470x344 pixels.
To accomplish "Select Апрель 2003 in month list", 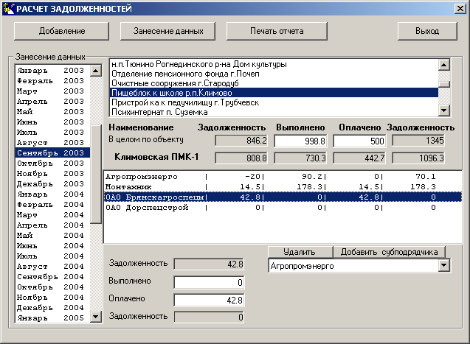I will click(x=53, y=102).
